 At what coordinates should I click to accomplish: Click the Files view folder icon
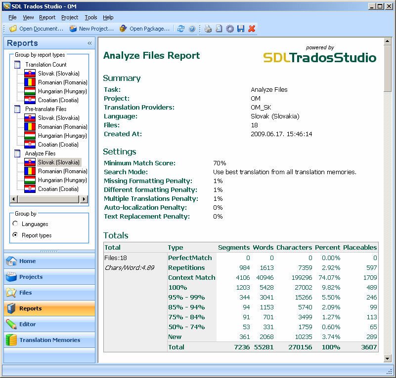11,293
